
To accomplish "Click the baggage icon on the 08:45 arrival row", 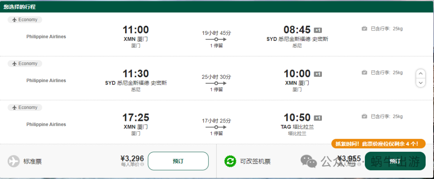I will pyautogui.click(x=364, y=28).
